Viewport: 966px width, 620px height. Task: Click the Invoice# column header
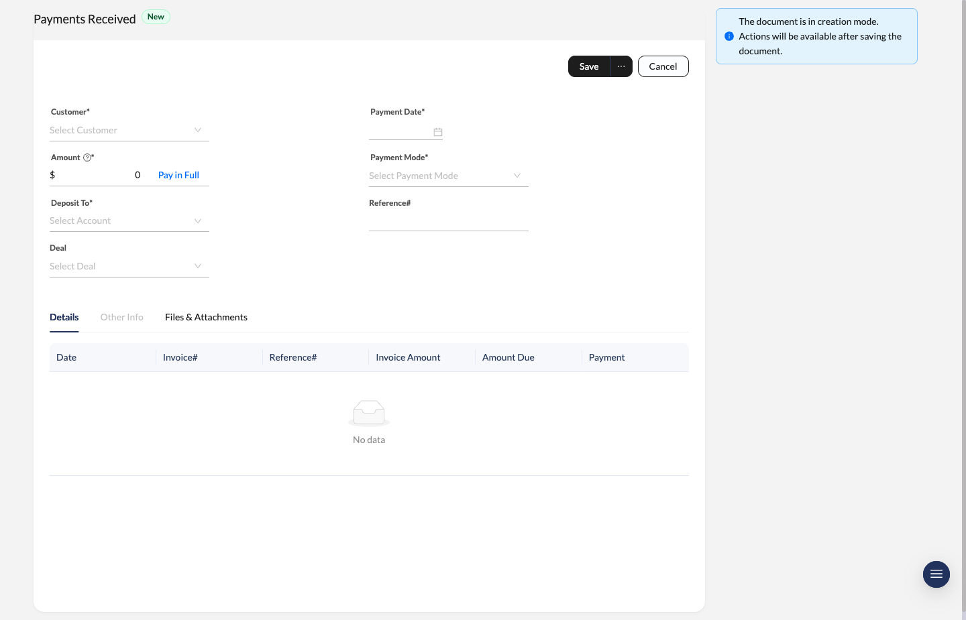[180, 357]
